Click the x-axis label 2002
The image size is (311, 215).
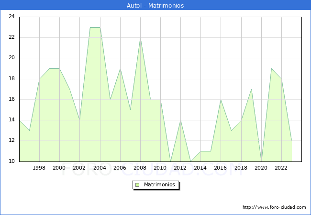(x=79, y=168)
